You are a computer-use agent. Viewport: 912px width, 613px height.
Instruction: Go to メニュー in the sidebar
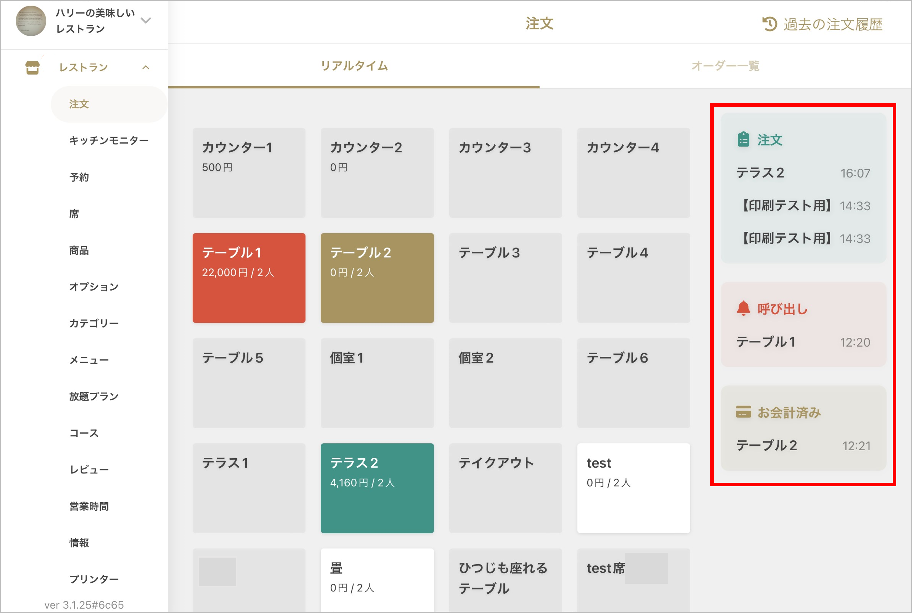(x=89, y=360)
